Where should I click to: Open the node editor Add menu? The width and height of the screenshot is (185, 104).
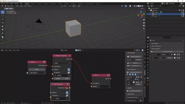click(x=14, y=50)
